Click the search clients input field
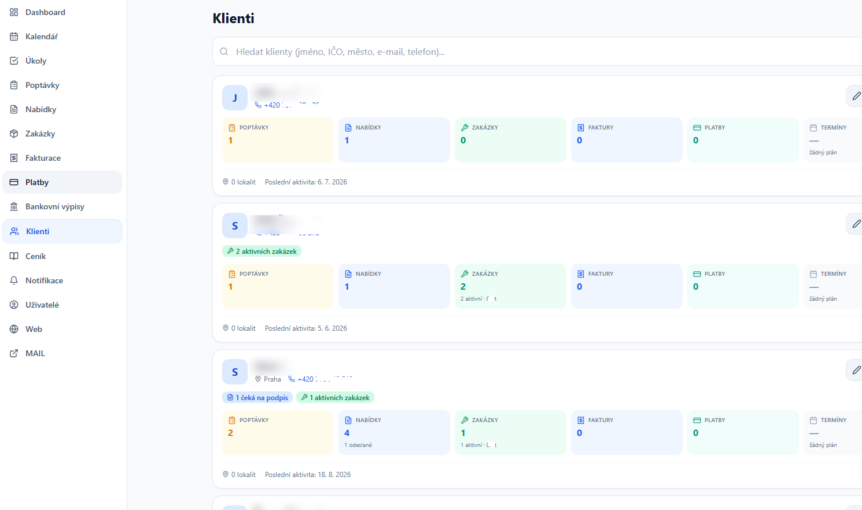Image resolution: width=862 pixels, height=510 pixels. [x=537, y=51]
